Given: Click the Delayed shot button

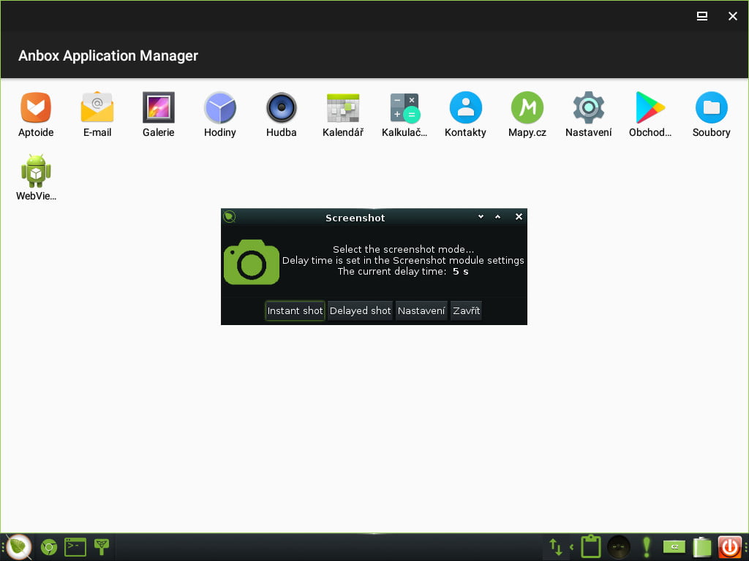Looking at the screenshot, I should [360, 310].
